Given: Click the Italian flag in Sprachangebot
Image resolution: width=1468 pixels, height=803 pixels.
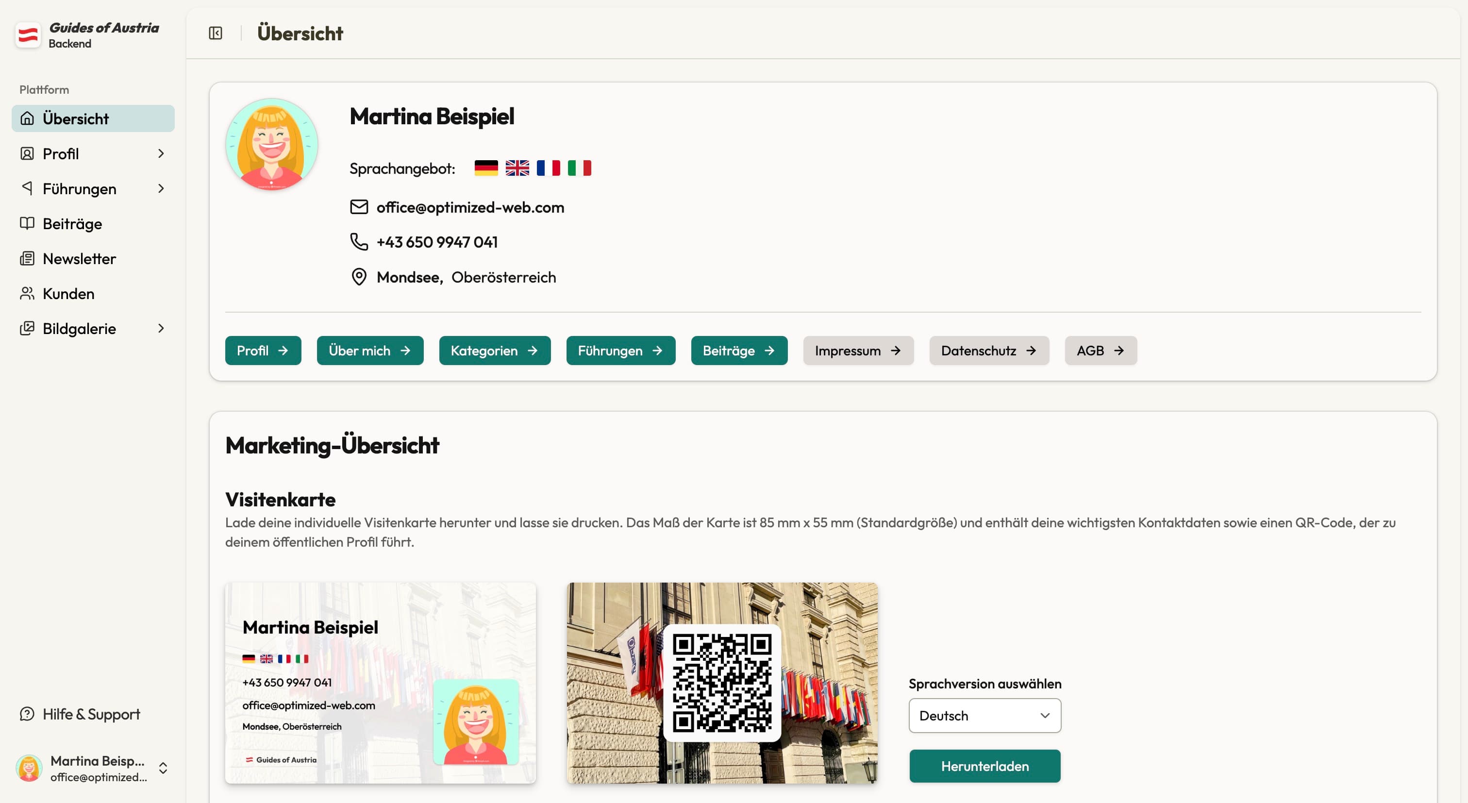Looking at the screenshot, I should 580,168.
